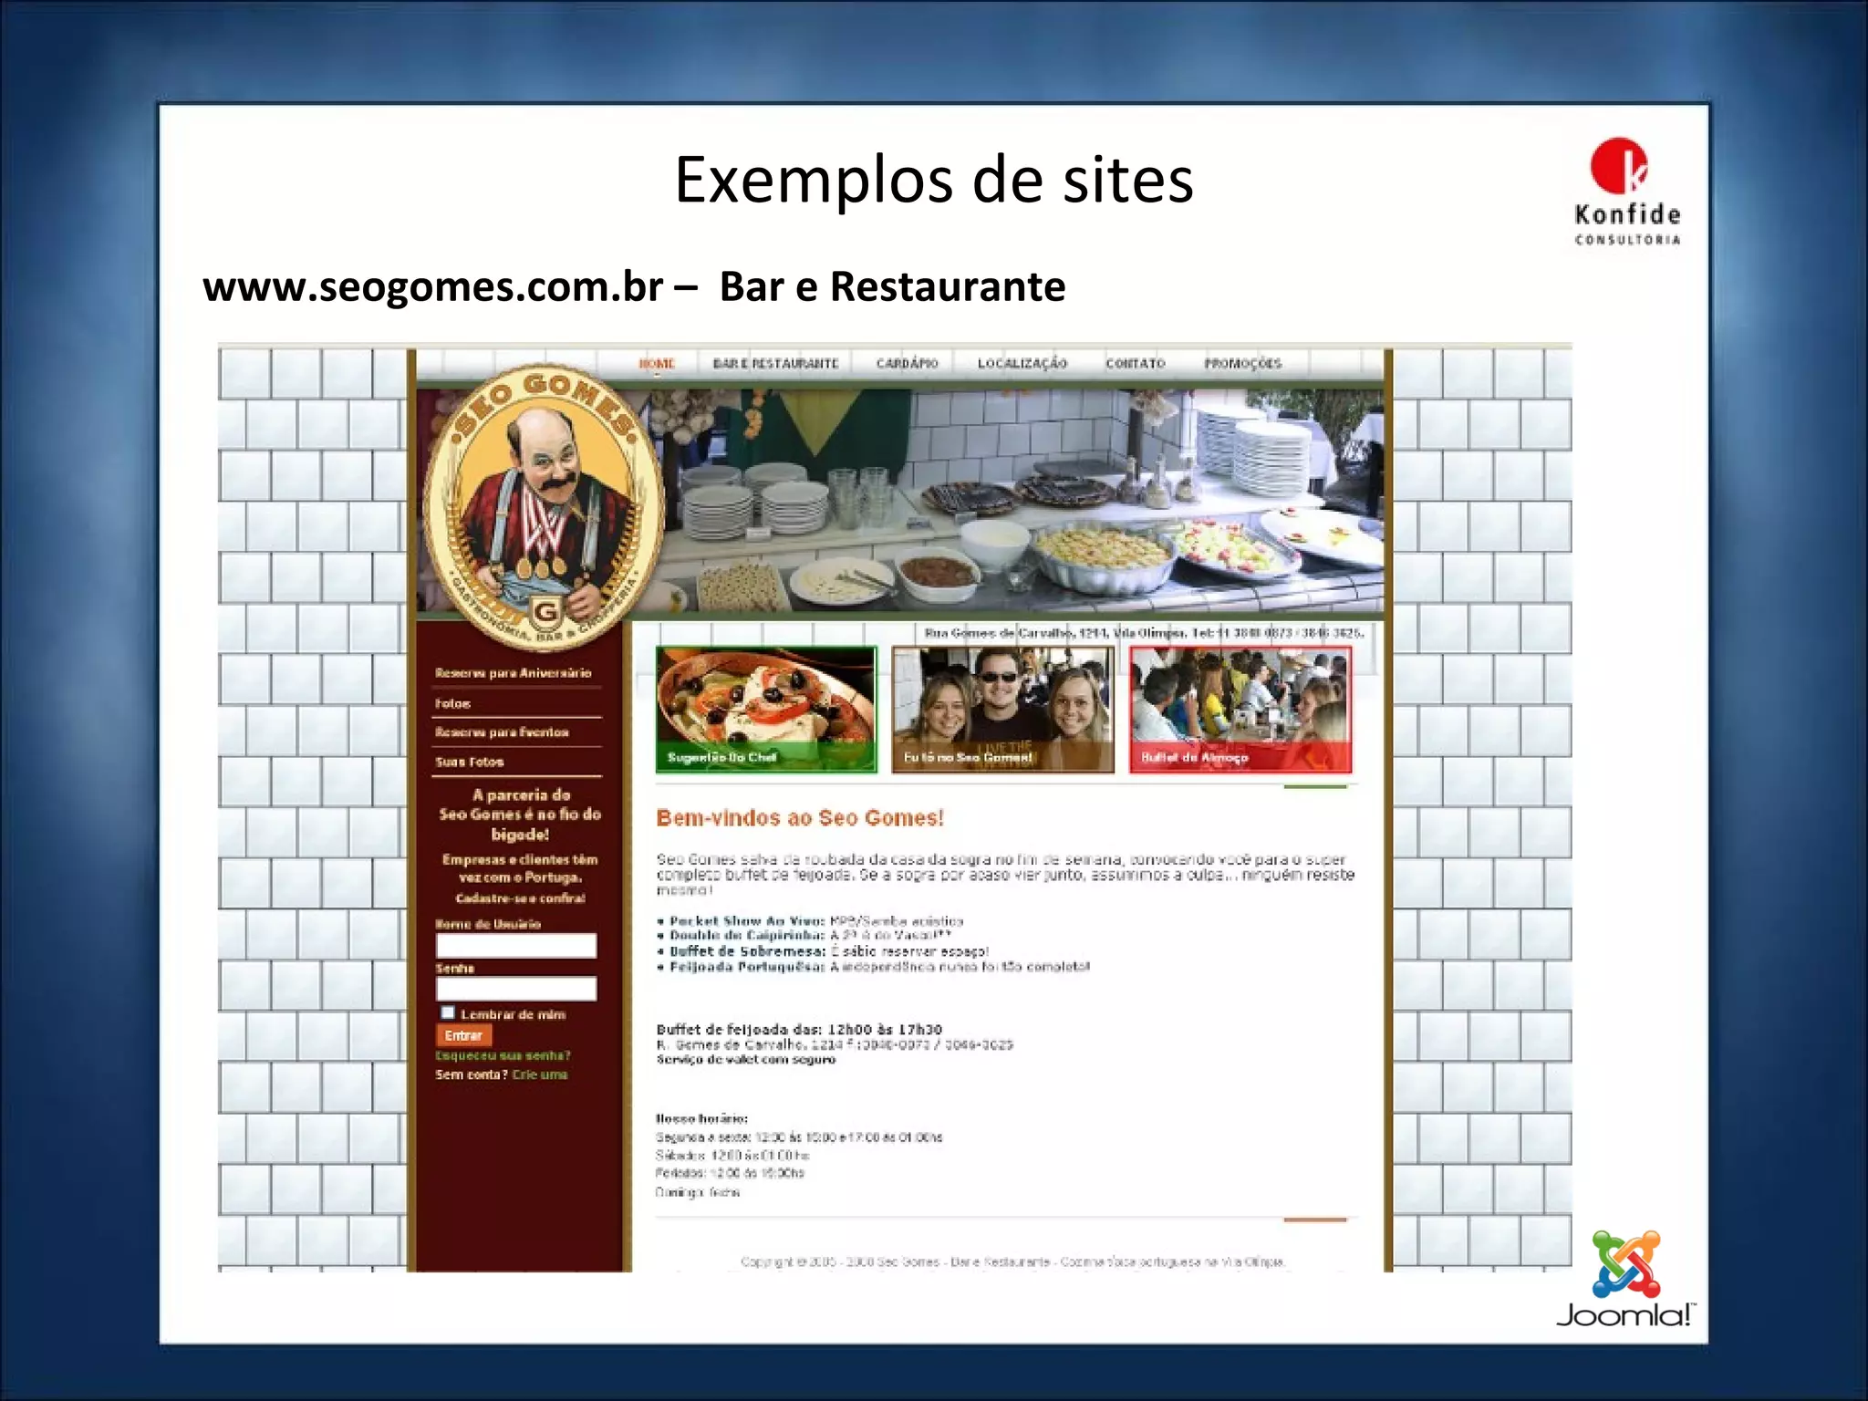
Task: Click the Nosso horário heading
Action: click(x=701, y=1118)
